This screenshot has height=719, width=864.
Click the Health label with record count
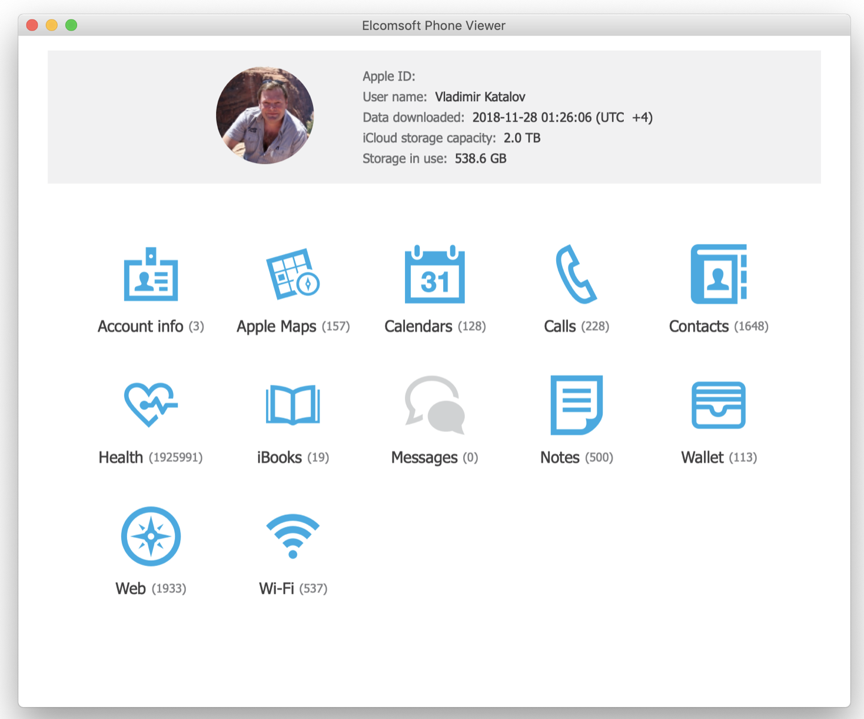pyautogui.click(x=150, y=458)
